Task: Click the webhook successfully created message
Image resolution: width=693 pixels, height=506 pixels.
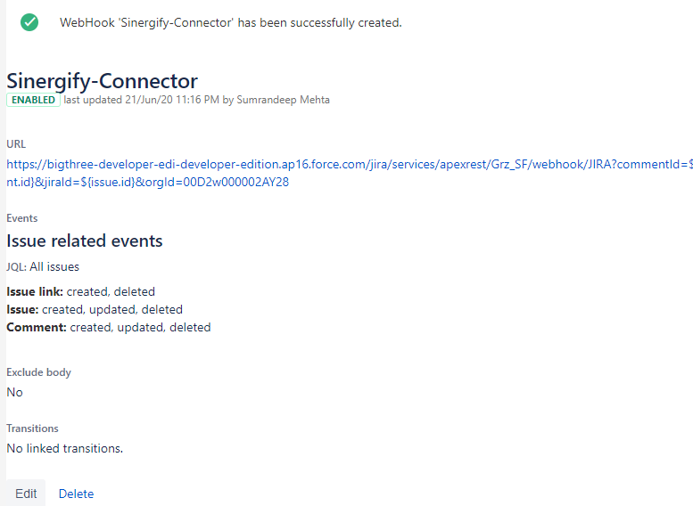Action: (231, 22)
